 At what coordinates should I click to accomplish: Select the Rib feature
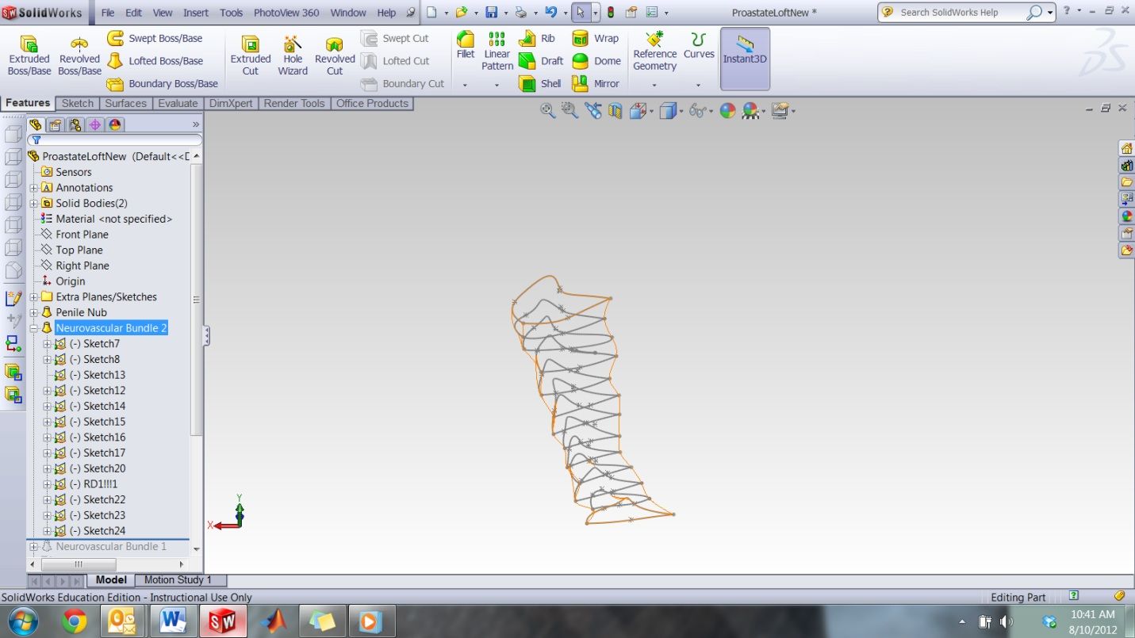click(x=537, y=38)
